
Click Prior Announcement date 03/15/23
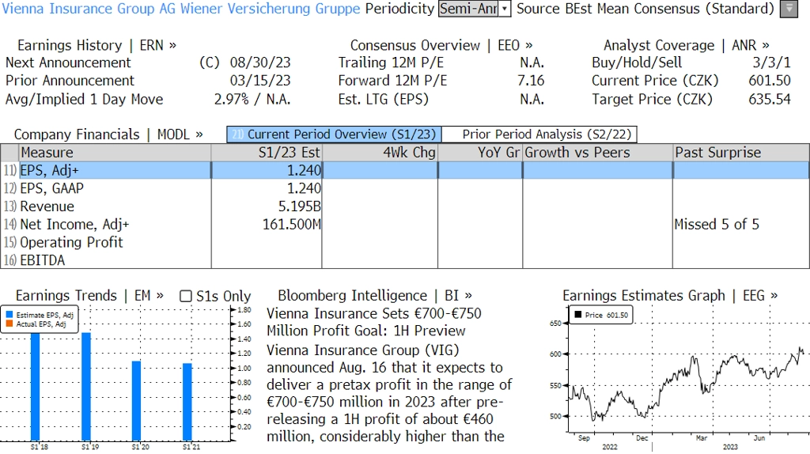(260, 81)
